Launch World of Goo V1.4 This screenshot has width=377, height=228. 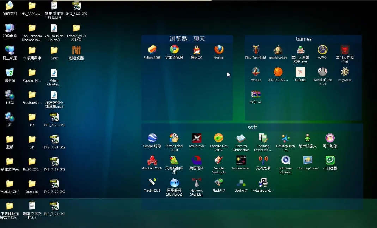(x=322, y=72)
